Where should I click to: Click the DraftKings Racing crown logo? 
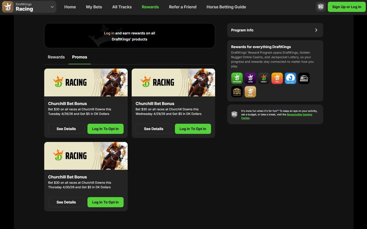pos(8,7)
